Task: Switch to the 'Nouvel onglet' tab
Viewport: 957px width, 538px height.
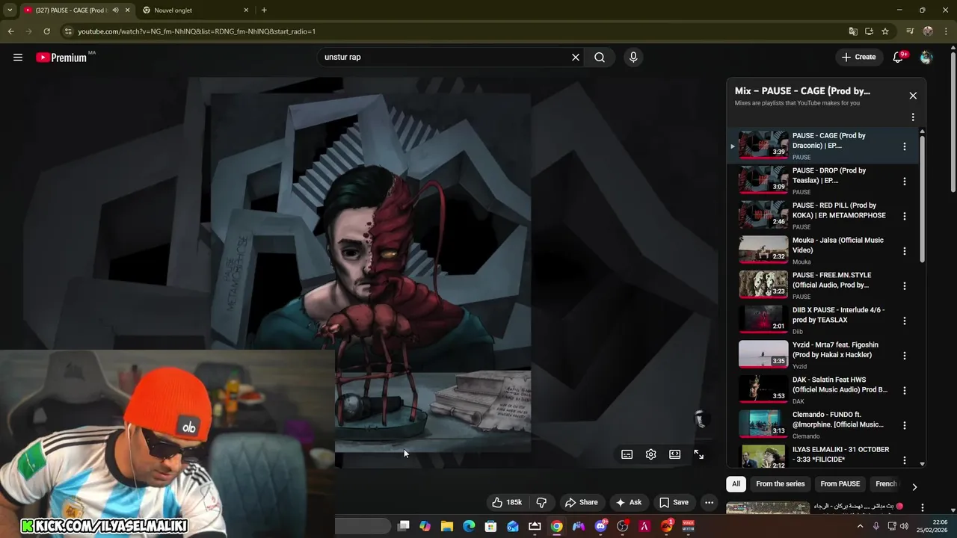Action: (194, 10)
